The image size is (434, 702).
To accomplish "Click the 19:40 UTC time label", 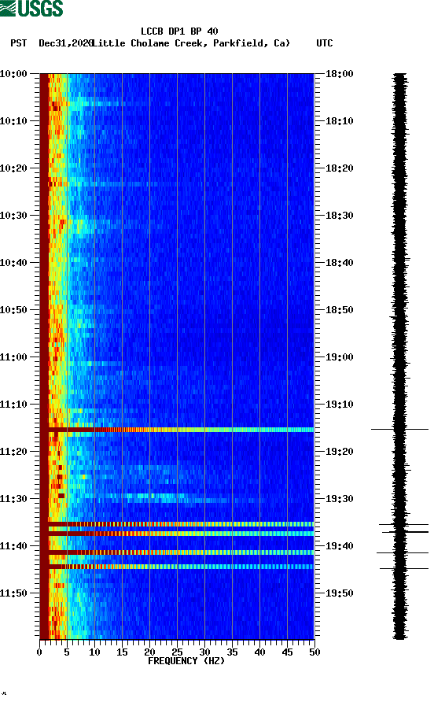I will pyautogui.click(x=340, y=546).
